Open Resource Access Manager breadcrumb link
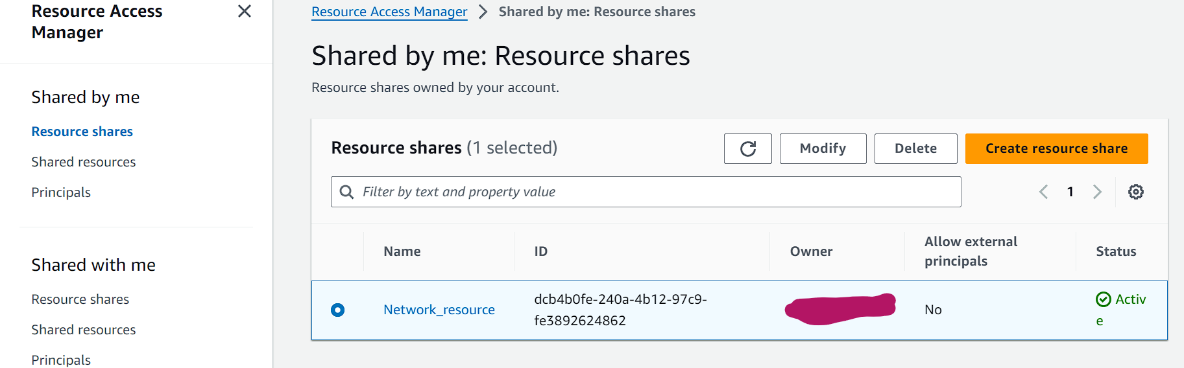Screen dimensions: 1184x368 pyautogui.click(x=389, y=12)
